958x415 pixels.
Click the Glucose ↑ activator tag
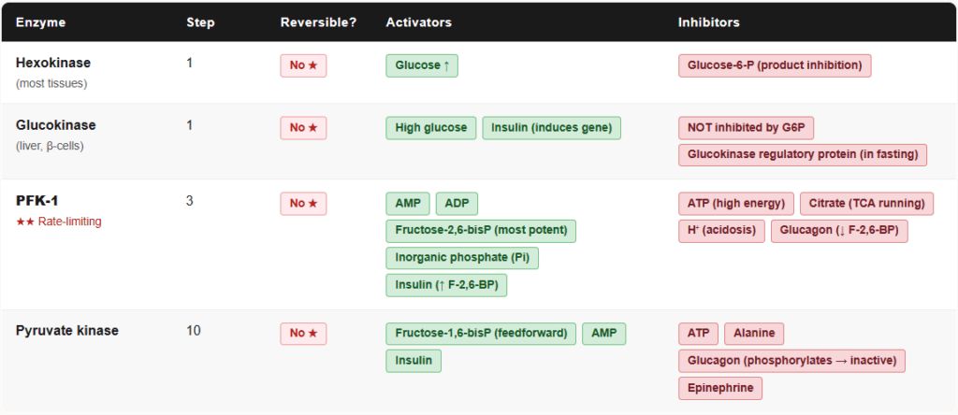(422, 65)
